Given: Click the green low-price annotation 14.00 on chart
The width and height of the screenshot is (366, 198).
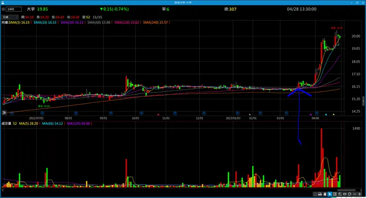Looking at the screenshot, I should coord(44,106).
